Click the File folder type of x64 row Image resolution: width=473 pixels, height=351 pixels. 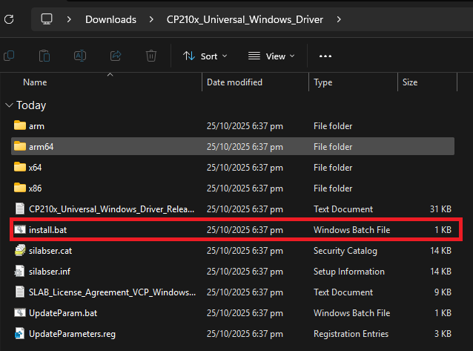click(333, 168)
